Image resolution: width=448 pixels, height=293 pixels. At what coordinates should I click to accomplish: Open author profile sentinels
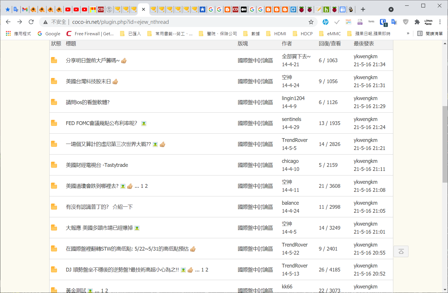point(292,119)
